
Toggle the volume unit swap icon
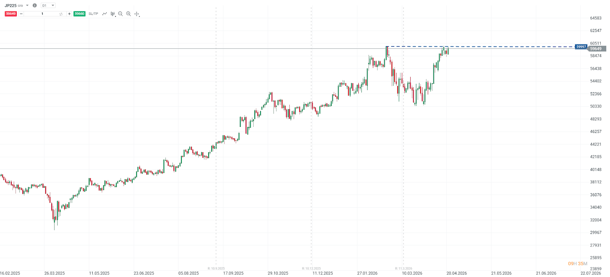click(x=61, y=14)
